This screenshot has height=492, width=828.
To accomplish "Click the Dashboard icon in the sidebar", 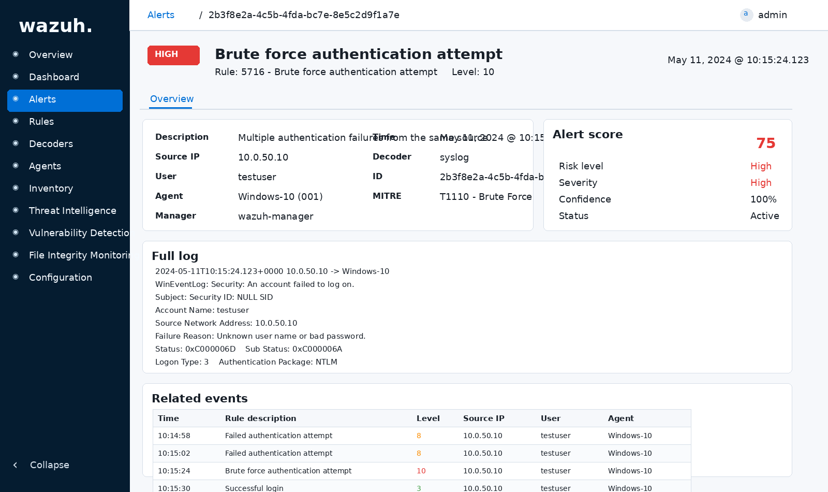I will [x=16, y=77].
